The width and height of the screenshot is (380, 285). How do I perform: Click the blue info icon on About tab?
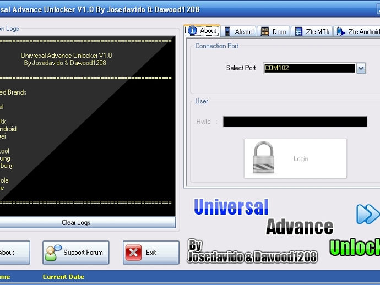coord(192,31)
